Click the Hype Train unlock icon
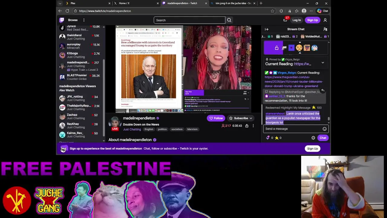This screenshot has width=387, height=218. 277,48
